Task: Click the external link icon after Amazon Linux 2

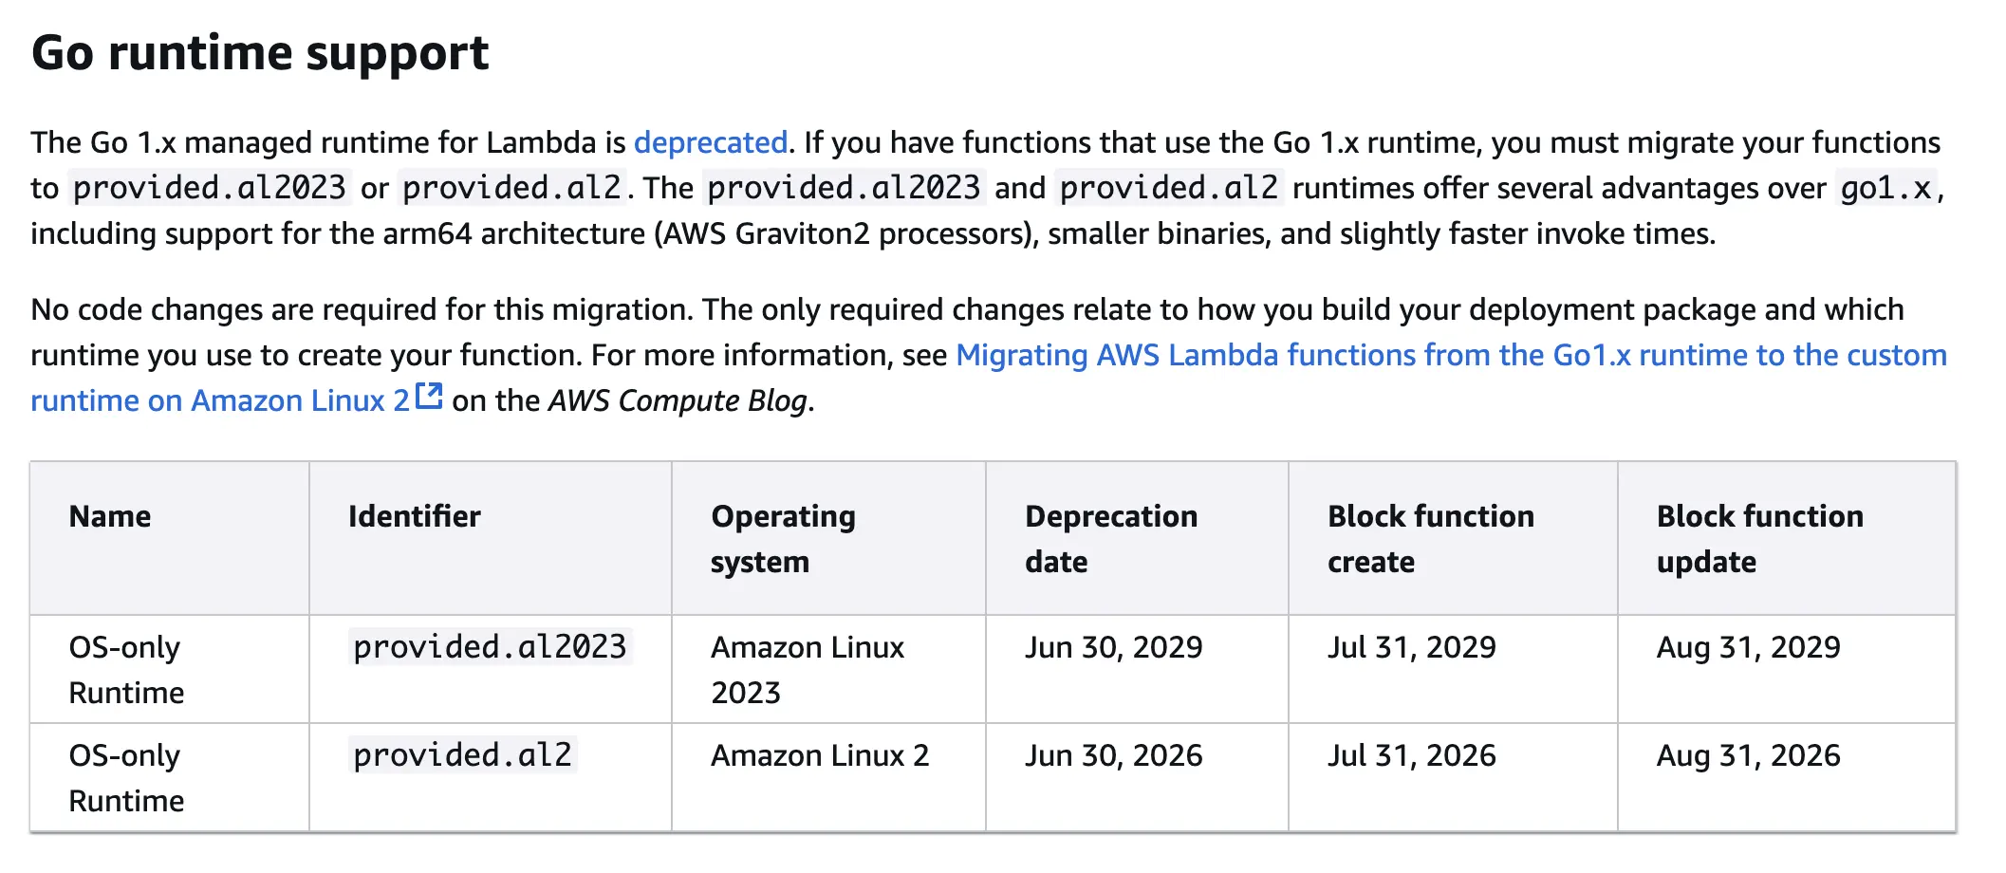Action: pos(429,396)
